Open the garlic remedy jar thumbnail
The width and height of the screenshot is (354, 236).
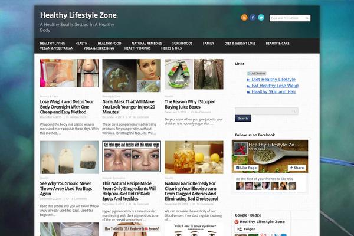[x=194, y=158]
